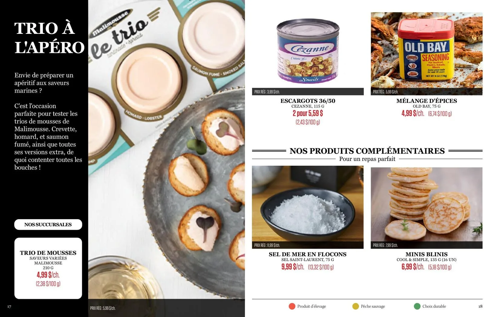
Task: Click the 2 pour 5,59 $ price
Action: pyautogui.click(x=308, y=113)
